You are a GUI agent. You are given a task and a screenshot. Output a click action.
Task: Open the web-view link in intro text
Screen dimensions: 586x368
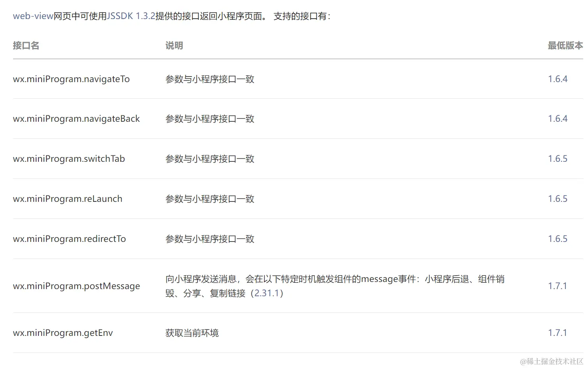click(33, 16)
